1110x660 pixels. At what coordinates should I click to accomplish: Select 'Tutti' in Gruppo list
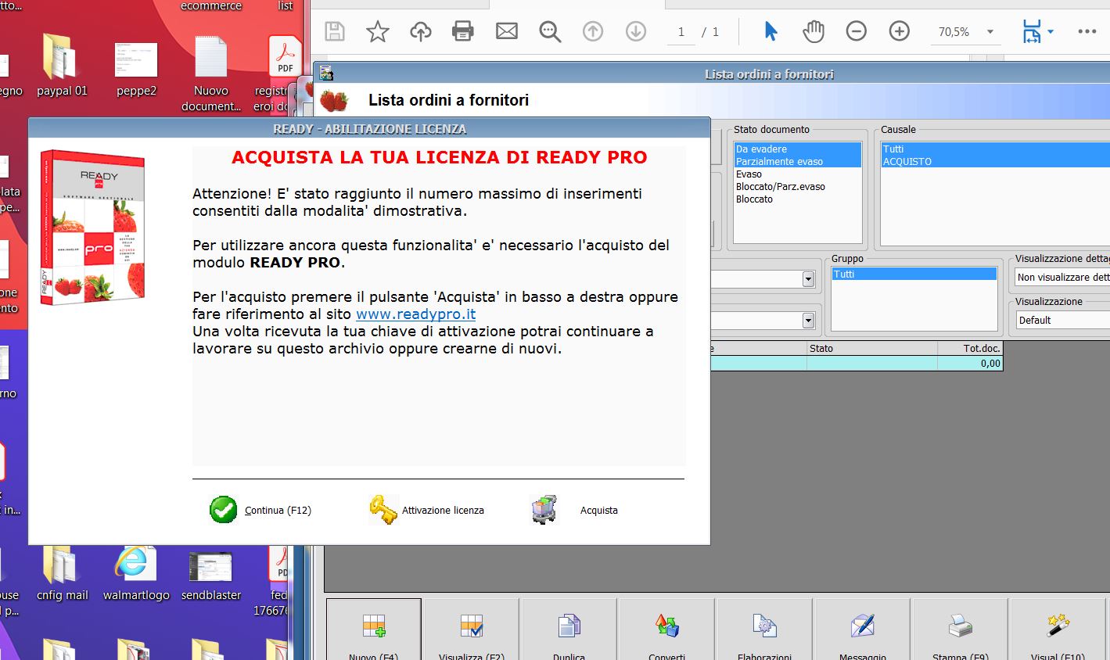[x=914, y=274]
